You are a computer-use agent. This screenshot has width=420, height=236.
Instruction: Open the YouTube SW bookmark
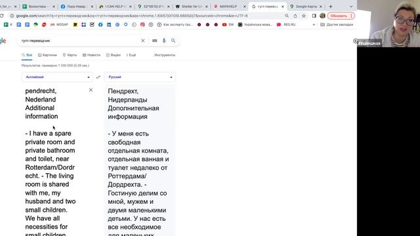click(x=228, y=25)
